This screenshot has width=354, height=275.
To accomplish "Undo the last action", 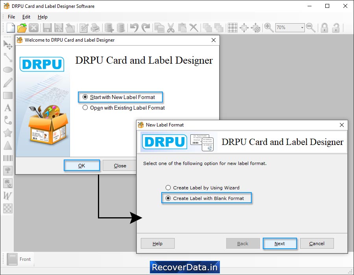I will (x=135, y=28).
